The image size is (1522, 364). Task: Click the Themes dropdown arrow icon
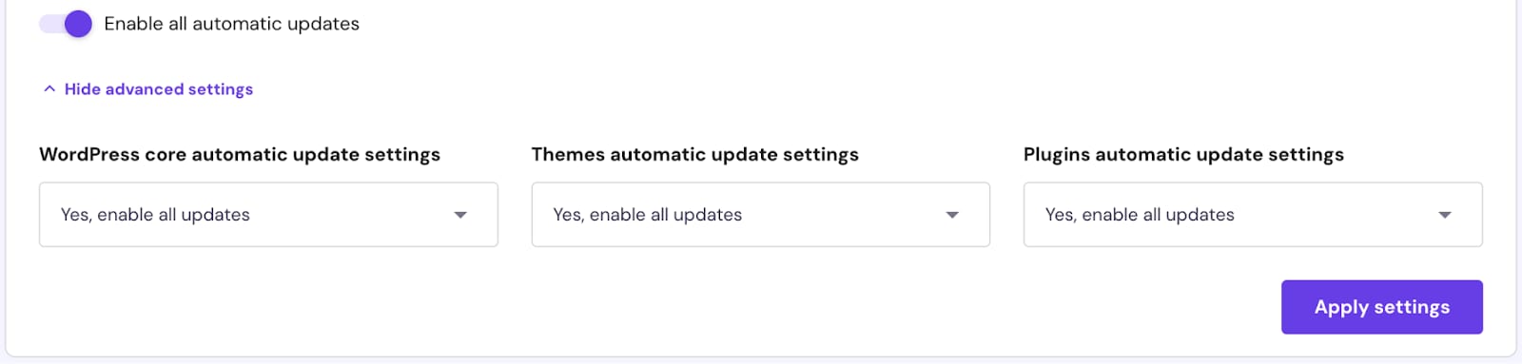952,215
